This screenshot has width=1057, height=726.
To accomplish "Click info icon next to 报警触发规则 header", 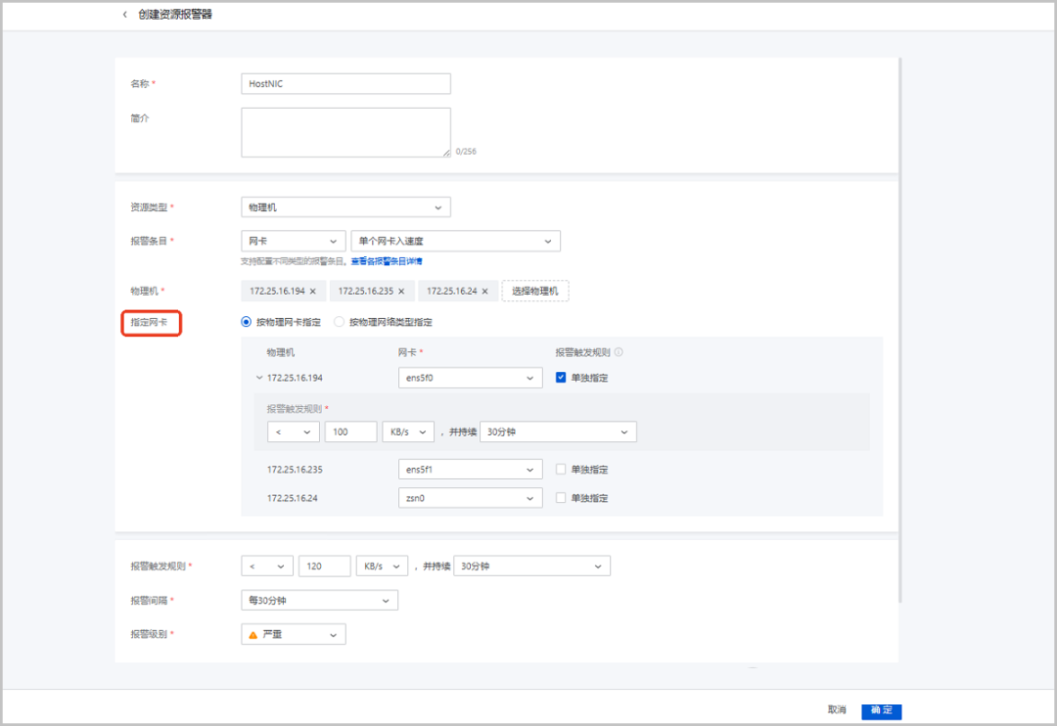I will click(x=619, y=352).
